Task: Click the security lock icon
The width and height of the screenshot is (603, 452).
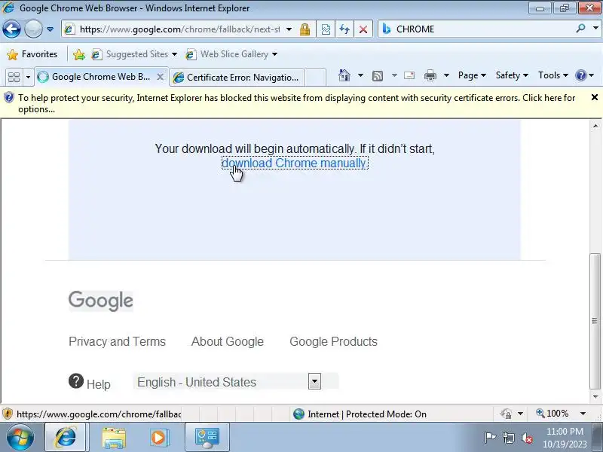Action: pyautogui.click(x=305, y=29)
